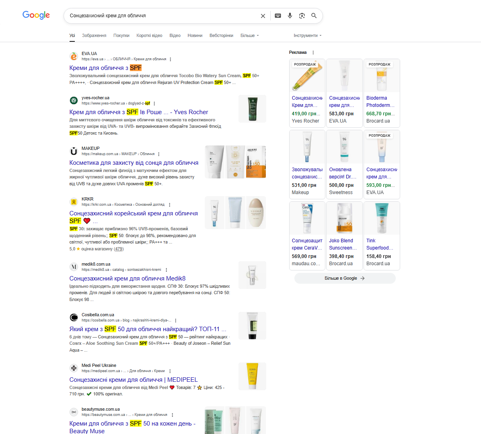Open the EVA.UA 583,00 грн ad card
This screenshot has width=481, height=434.
point(344,93)
